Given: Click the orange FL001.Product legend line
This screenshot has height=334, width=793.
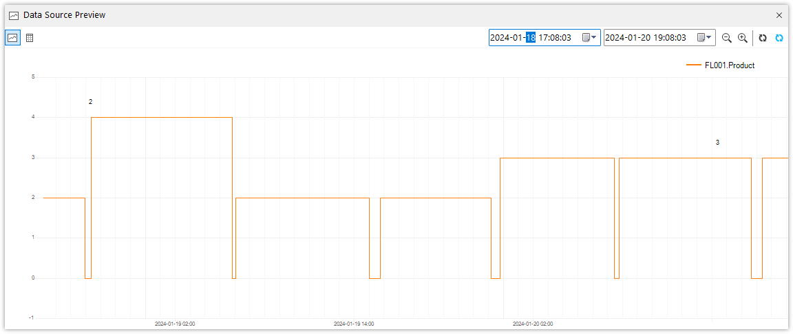Looking at the screenshot, I should click(x=693, y=65).
